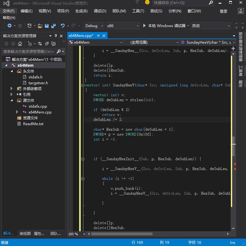The height and width of the screenshot is (246, 246).
Task: Close the x64Mem.cpp editor tab
Action: pyautogui.click(x=104, y=36)
